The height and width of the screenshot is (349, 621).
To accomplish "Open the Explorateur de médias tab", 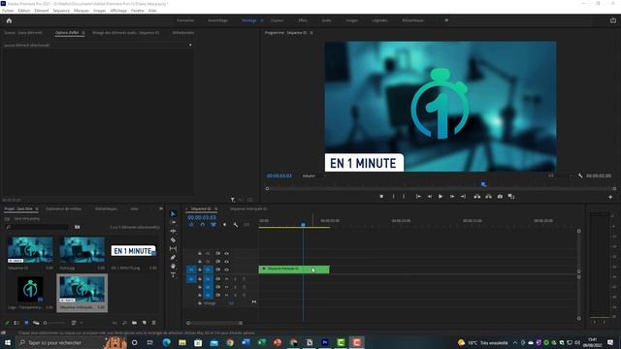I will click(64, 208).
